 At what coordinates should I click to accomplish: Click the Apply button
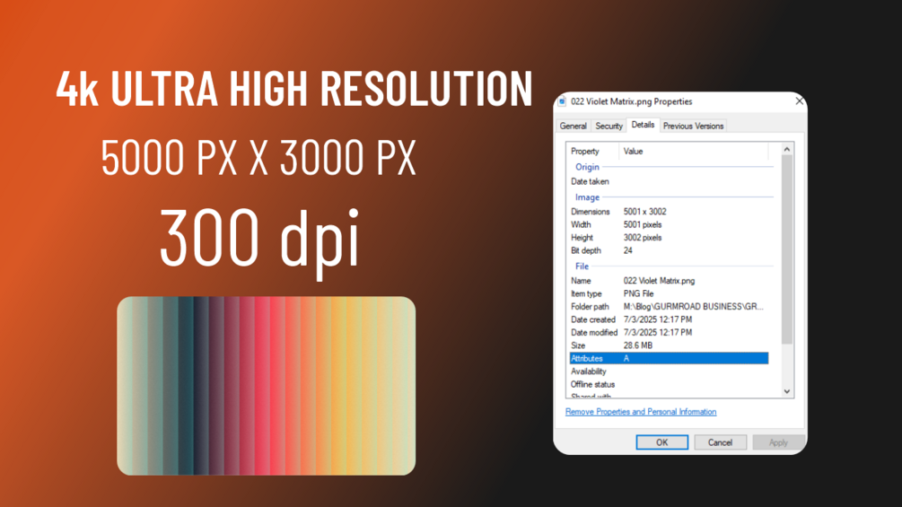pos(778,442)
